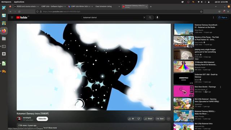This screenshot has width=231, height=130.
Task: Open Katamari on the Rocks soundtrack thumbnail
Action: 183,29
